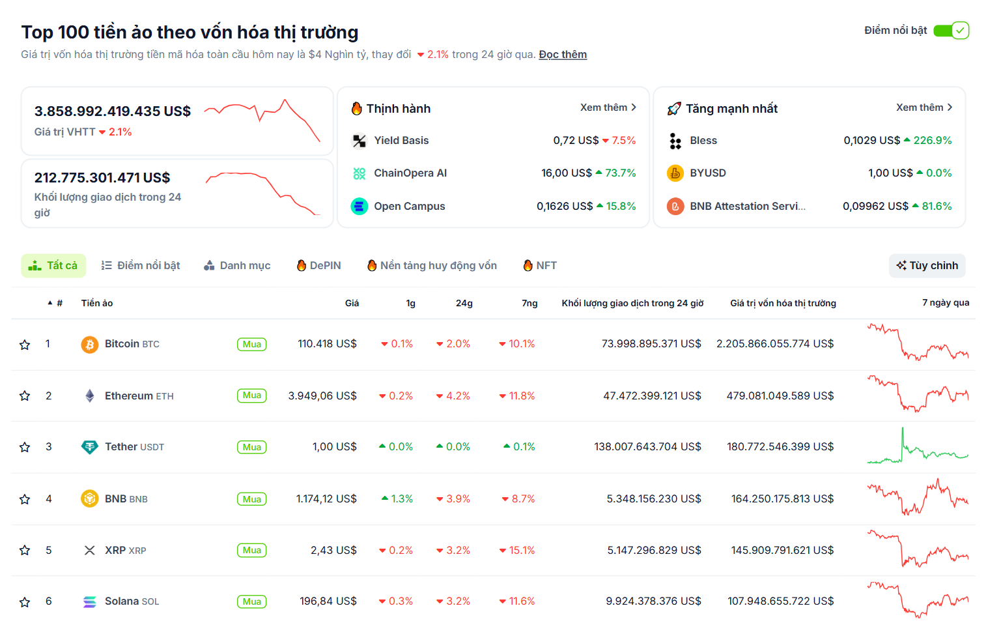The height and width of the screenshot is (621, 988).
Task: Click the Mua button for Ethereum
Action: click(x=251, y=396)
